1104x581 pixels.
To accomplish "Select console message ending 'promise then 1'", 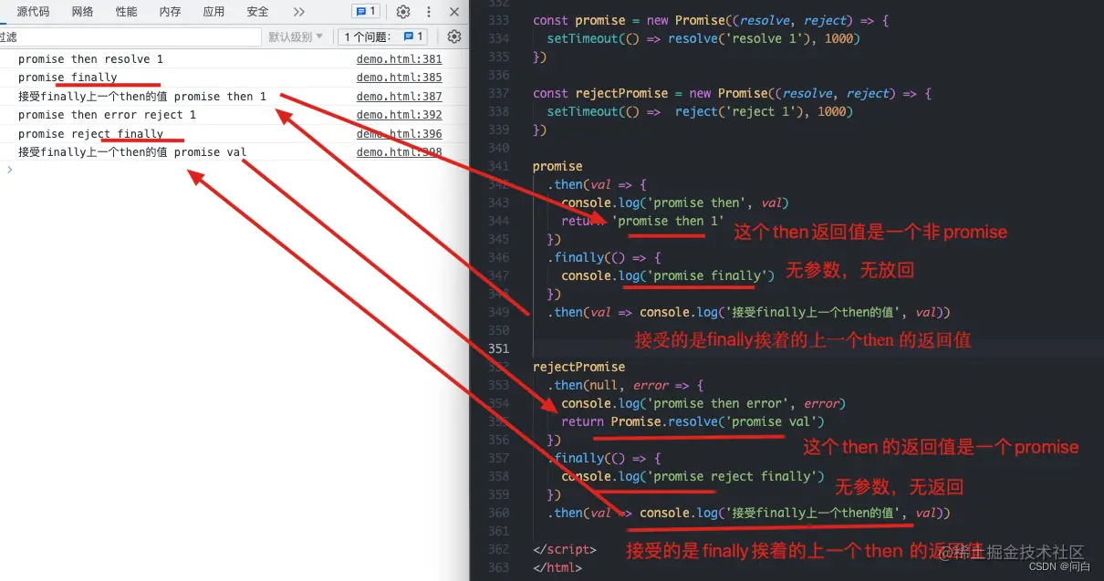I will pyautogui.click(x=142, y=97).
